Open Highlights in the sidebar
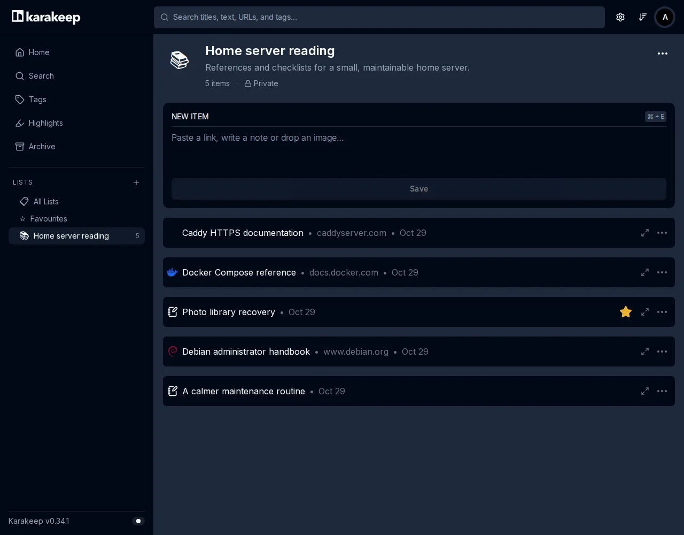Image resolution: width=684 pixels, height=535 pixels. pos(76,123)
